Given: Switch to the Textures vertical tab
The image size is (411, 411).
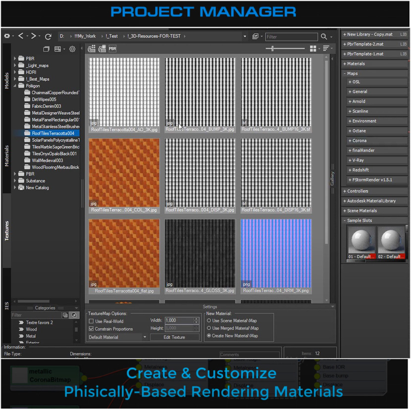Looking at the screenshot, I should tap(6, 231).
